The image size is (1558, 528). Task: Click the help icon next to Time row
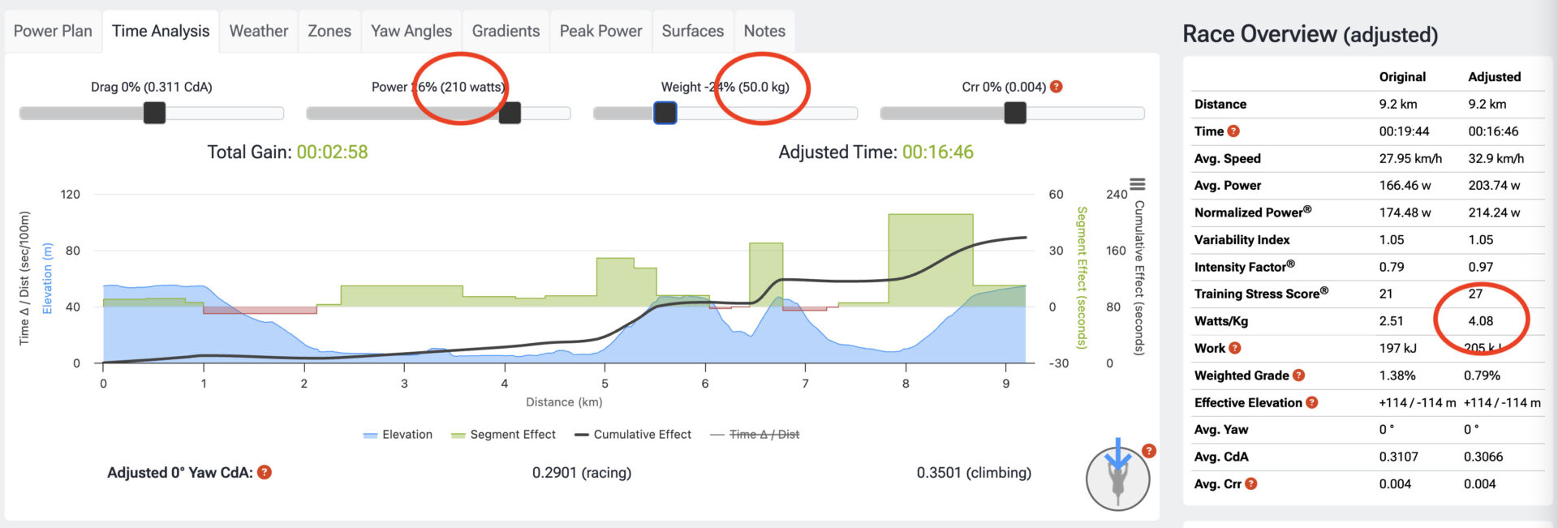click(1233, 131)
